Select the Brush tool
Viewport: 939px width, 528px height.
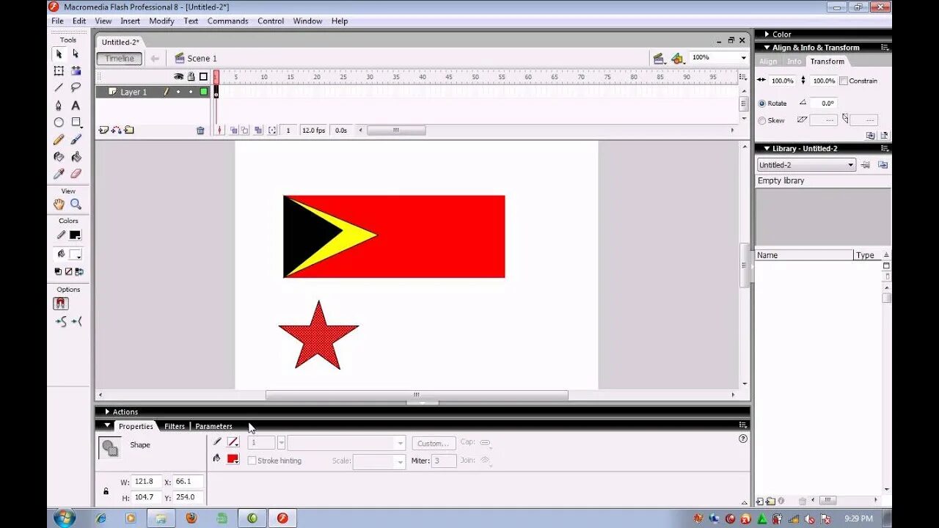(76, 139)
